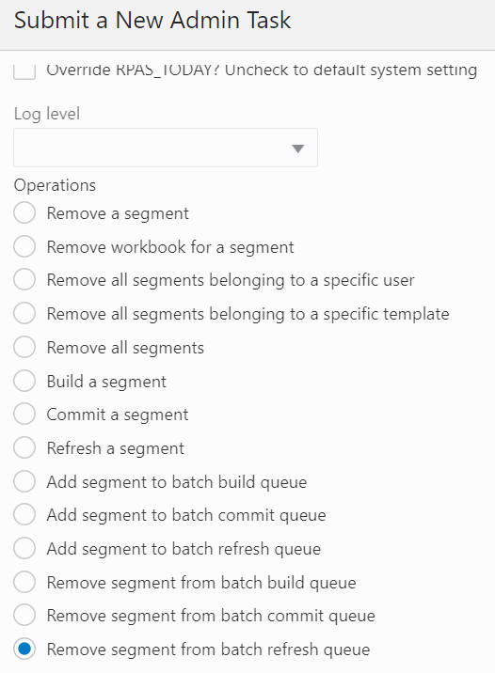The width and height of the screenshot is (495, 673).
Task: Click the Build a segment label text
Action: tap(106, 382)
